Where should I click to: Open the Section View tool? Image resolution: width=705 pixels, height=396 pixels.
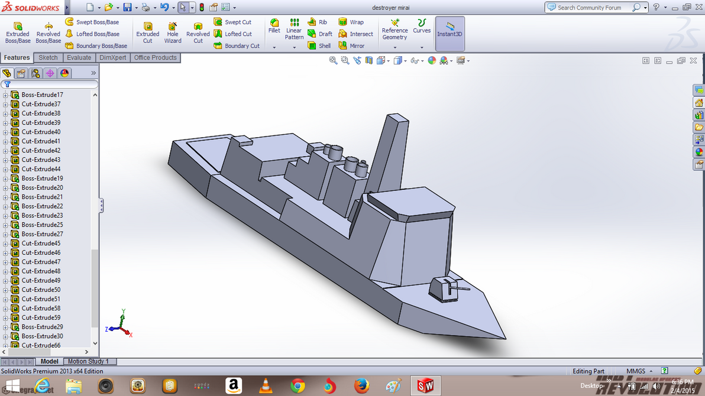369,60
